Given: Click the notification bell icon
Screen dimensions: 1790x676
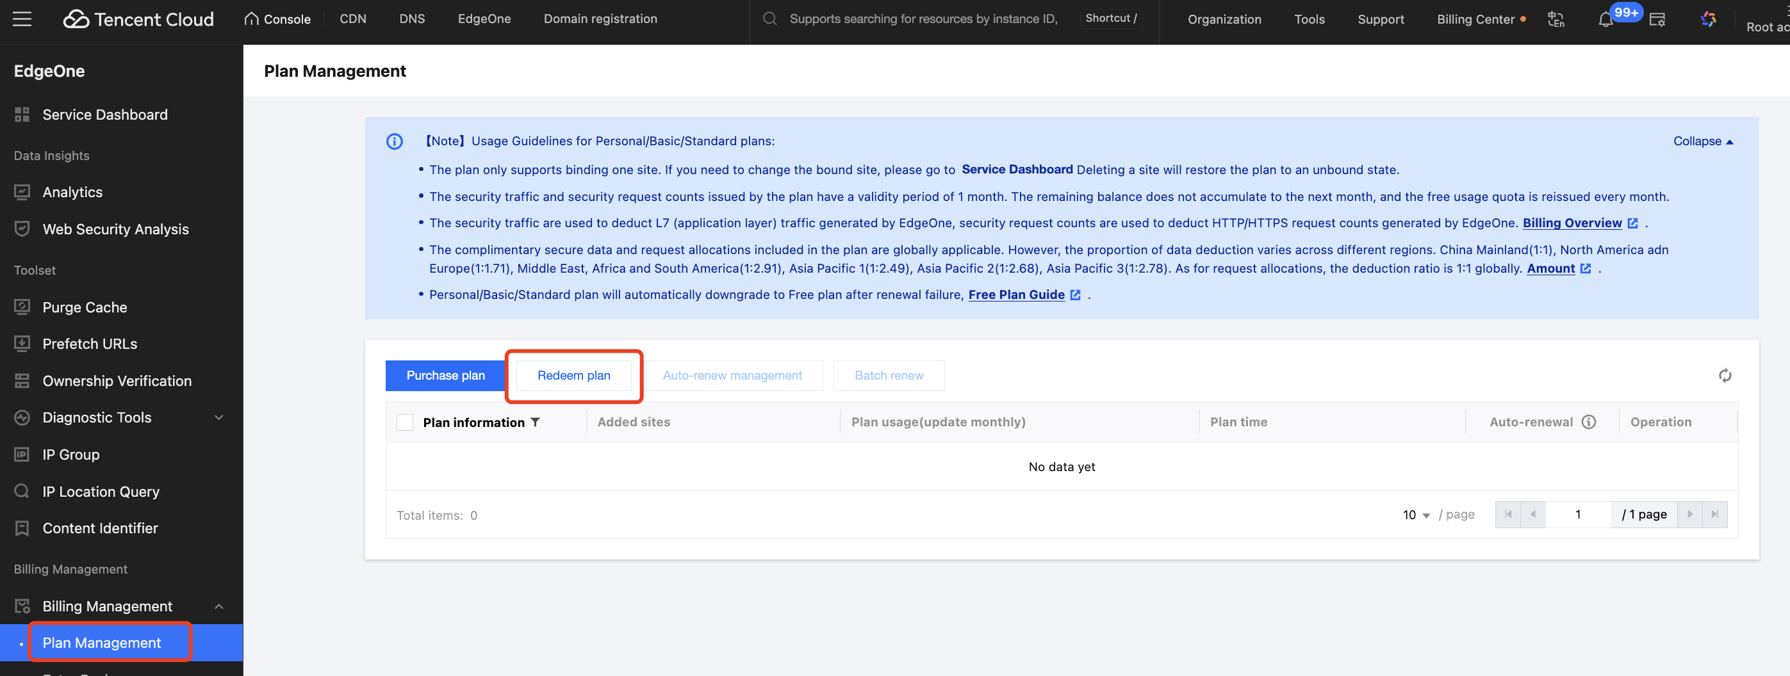Looking at the screenshot, I should tap(1605, 19).
